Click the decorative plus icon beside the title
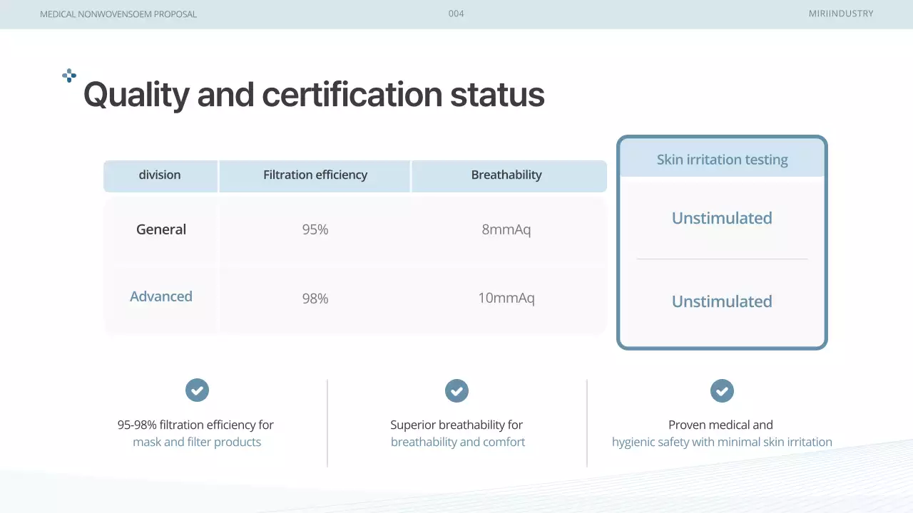This screenshot has height=513, width=913. pyautogui.click(x=69, y=76)
